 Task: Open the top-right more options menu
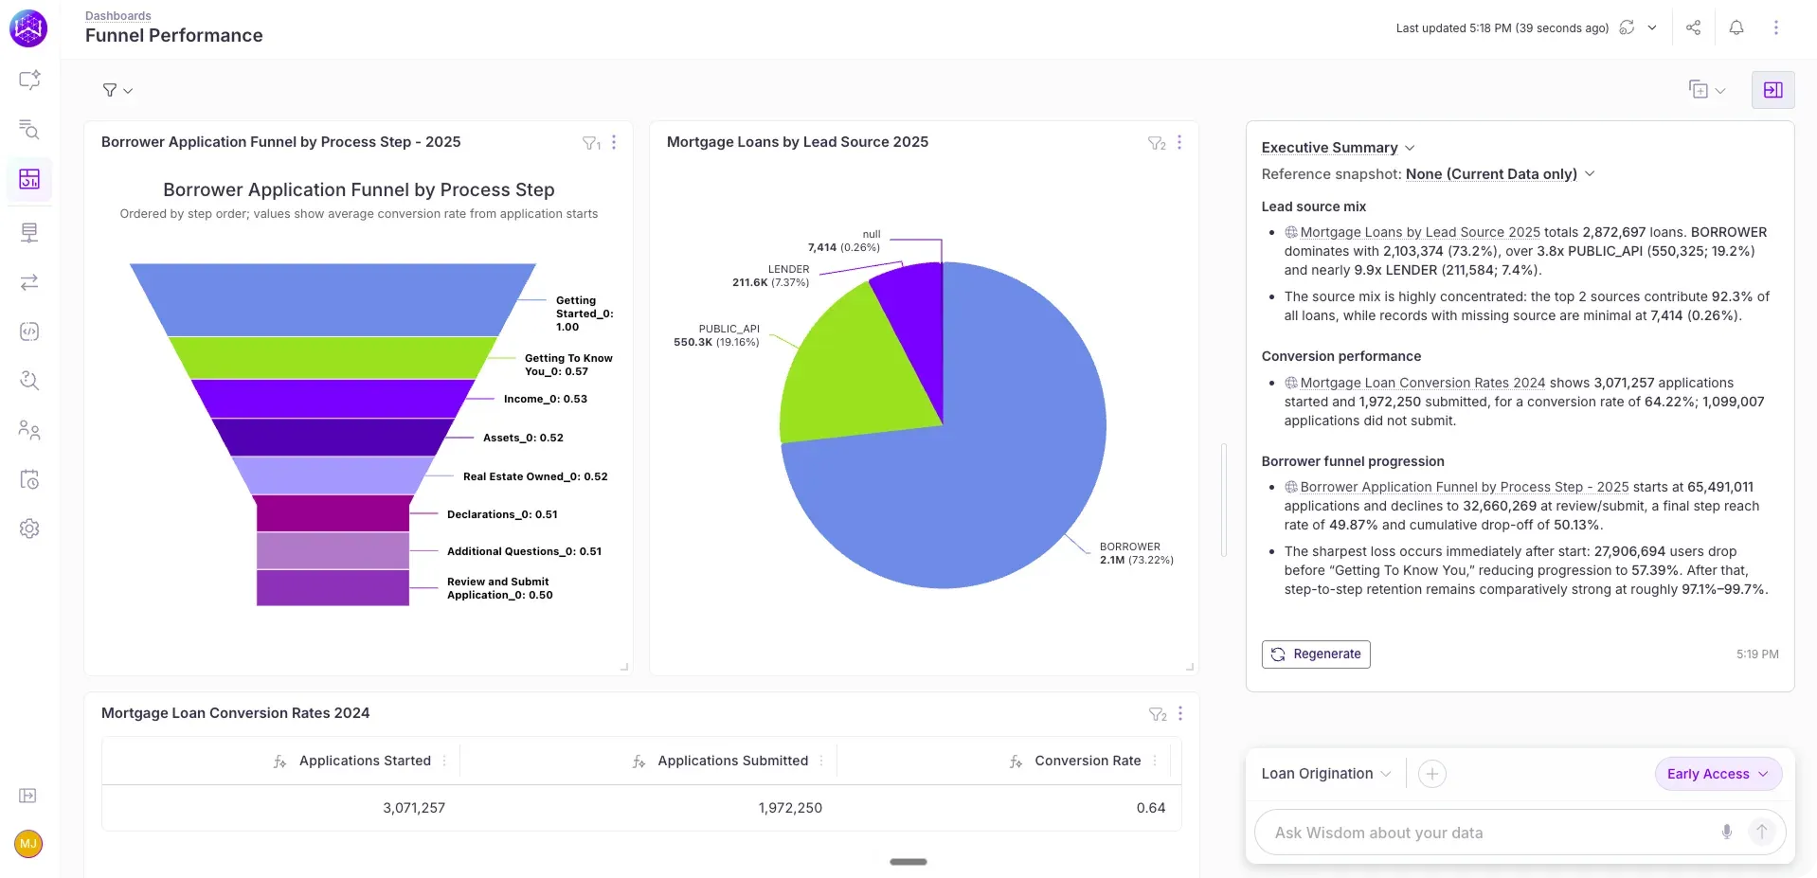[1776, 27]
